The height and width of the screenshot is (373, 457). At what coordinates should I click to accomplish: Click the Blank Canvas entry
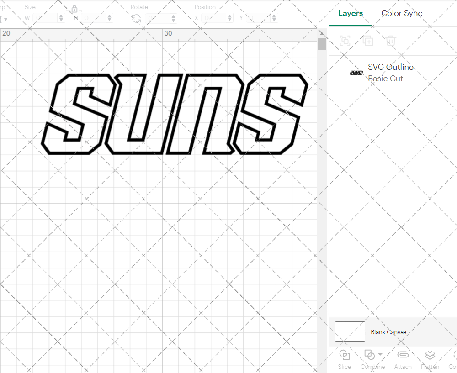388,332
